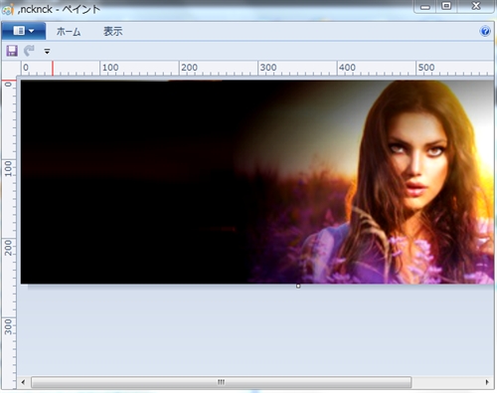Switch to the ホーム tab
Viewport: 497px width, 393px height.
click(x=69, y=32)
